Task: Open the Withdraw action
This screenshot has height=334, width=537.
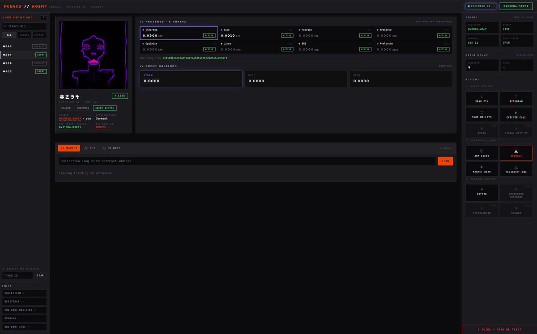Action: (516, 99)
